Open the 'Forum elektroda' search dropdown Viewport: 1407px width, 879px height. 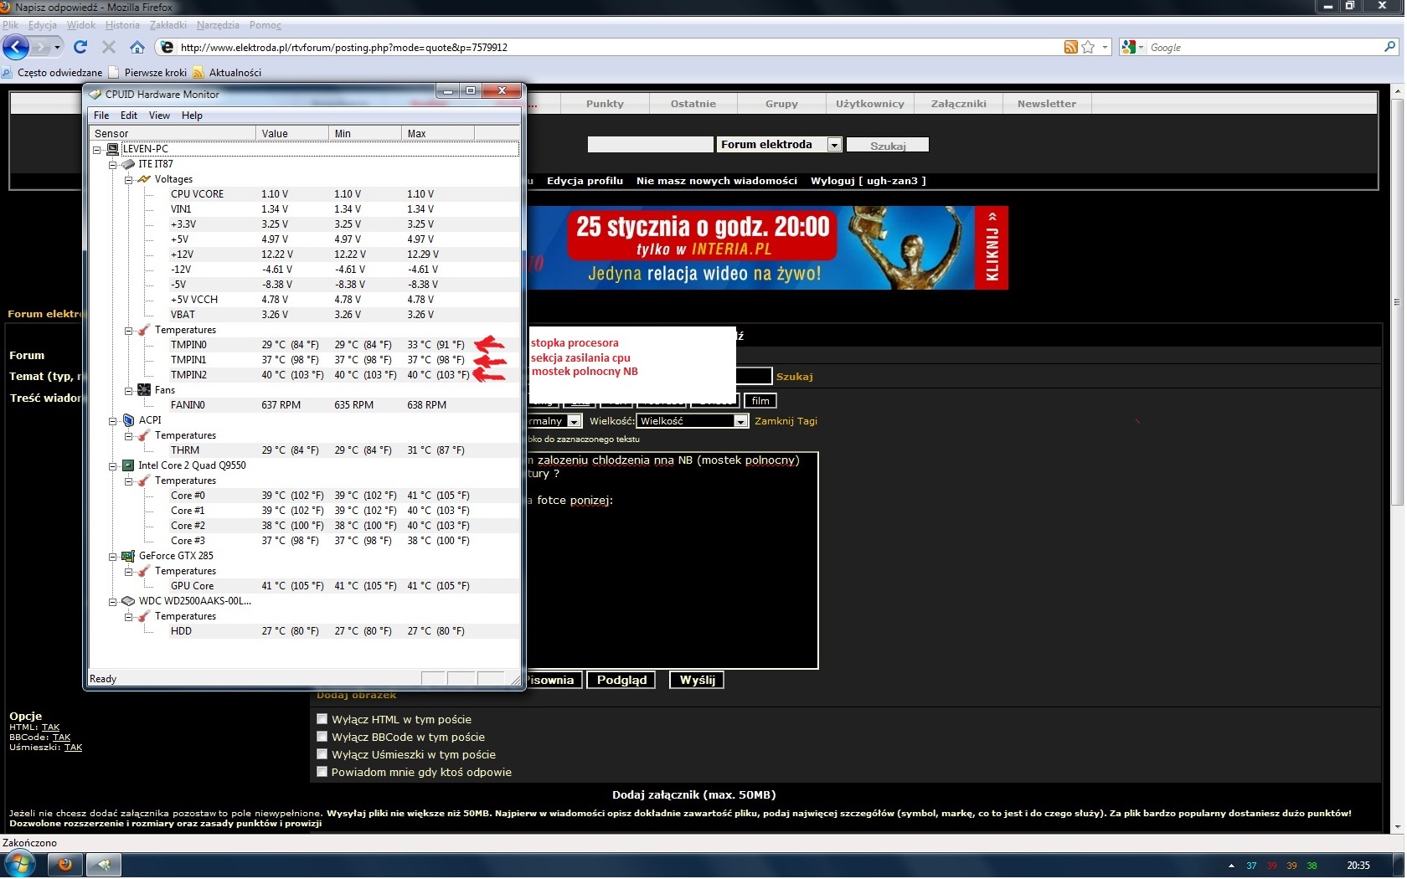779,145
